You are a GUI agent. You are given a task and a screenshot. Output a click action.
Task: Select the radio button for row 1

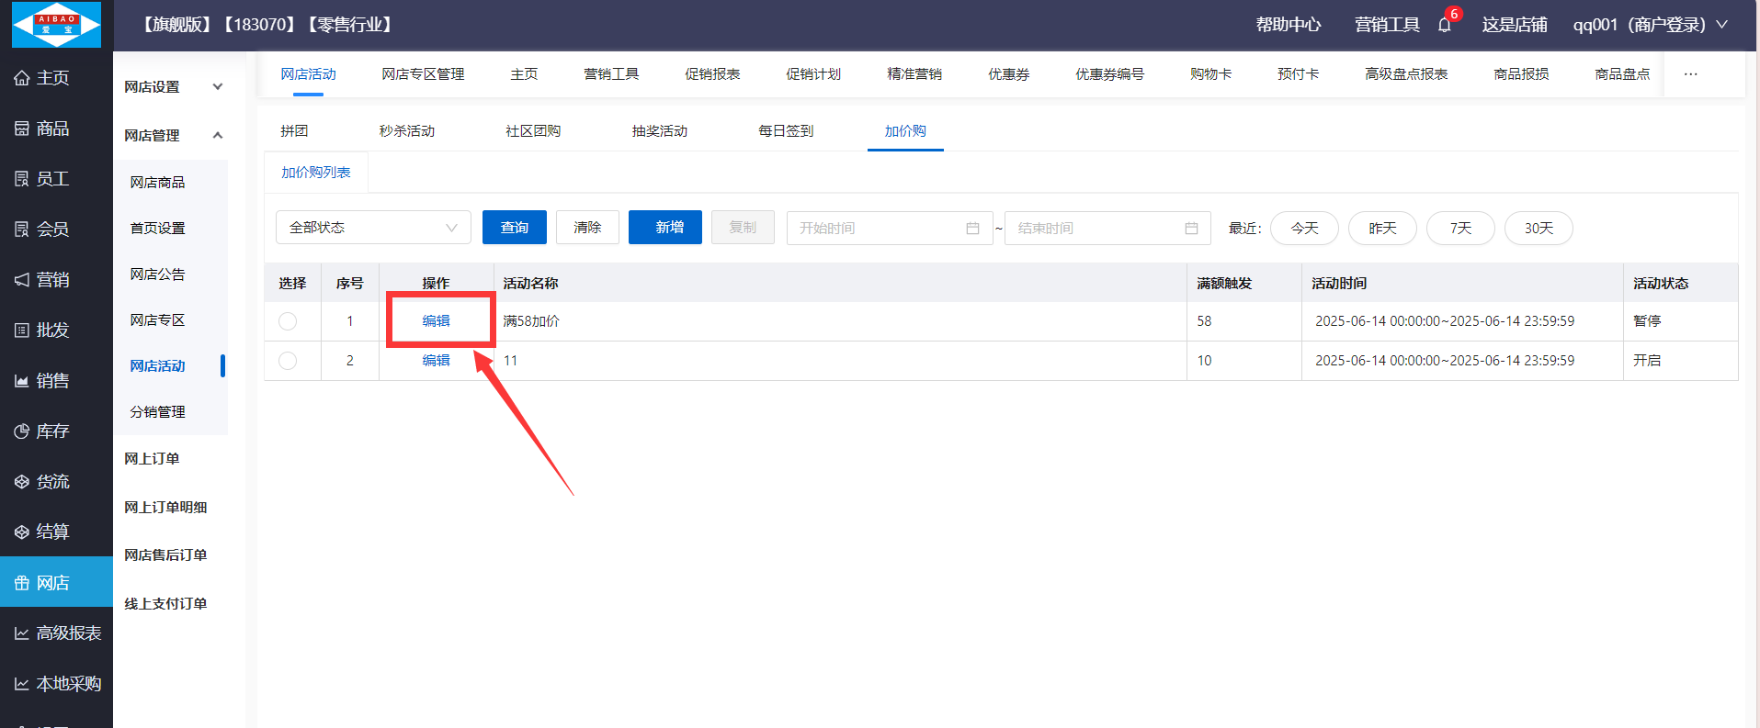click(288, 321)
